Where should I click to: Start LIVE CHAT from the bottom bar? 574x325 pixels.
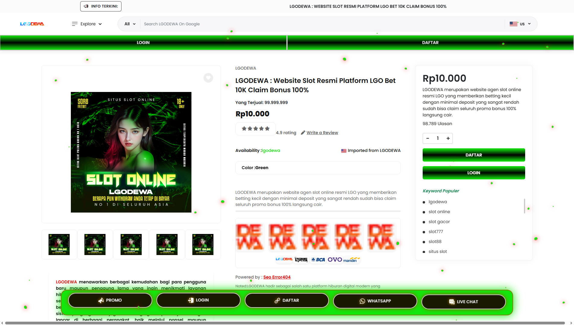tap(463, 302)
